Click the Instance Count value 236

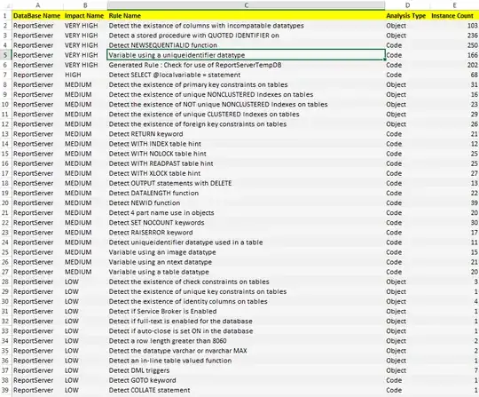[454, 36]
